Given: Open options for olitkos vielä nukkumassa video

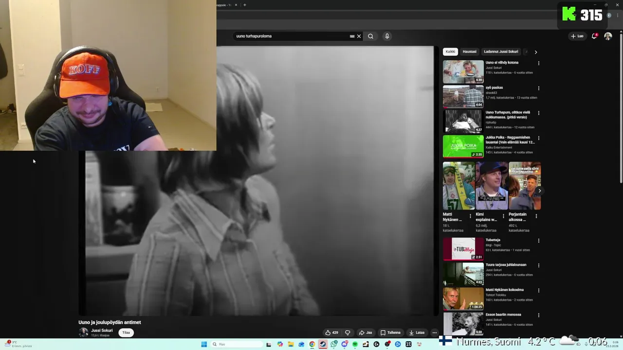Looking at the screenshot, I should tap(538, 113).
